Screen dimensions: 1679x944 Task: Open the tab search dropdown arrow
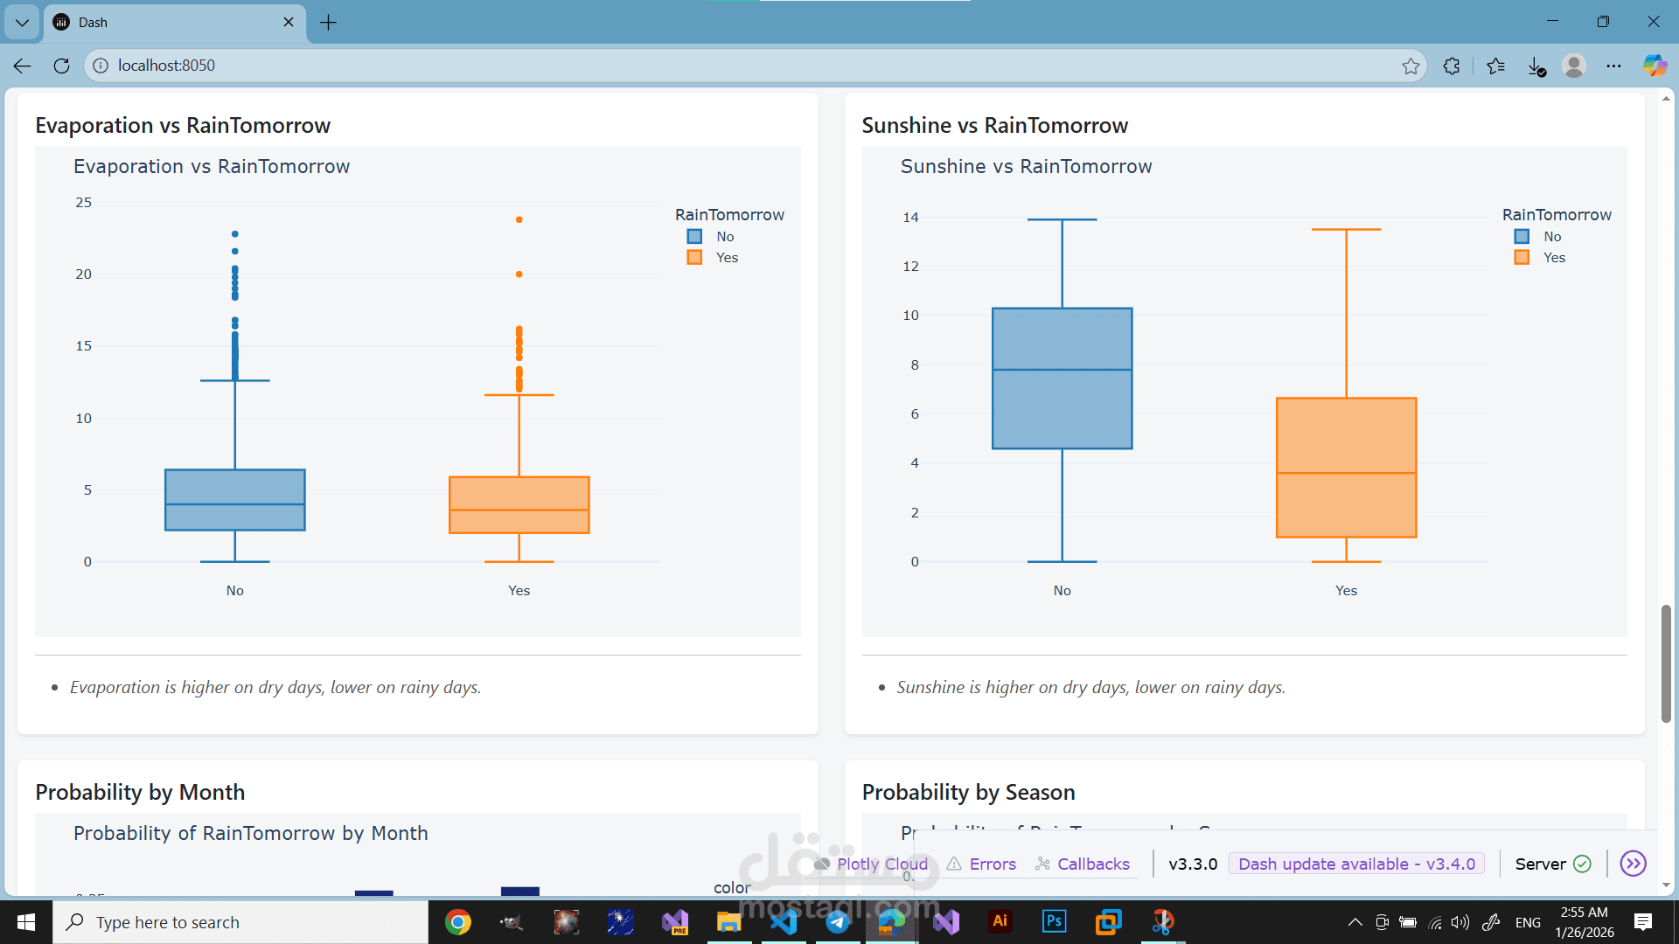click(x=22, y=22)
